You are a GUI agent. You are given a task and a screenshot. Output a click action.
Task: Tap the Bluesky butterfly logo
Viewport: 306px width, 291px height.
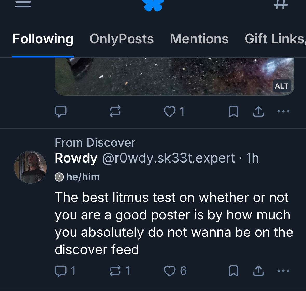click(154, 5)
